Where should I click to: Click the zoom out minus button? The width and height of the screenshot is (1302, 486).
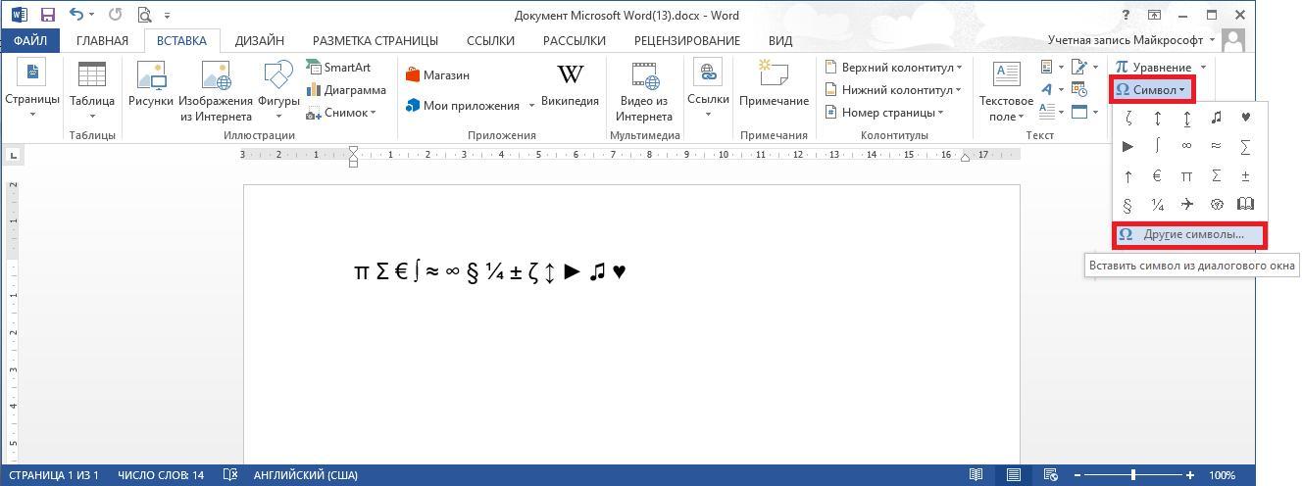click(1077, 475)
